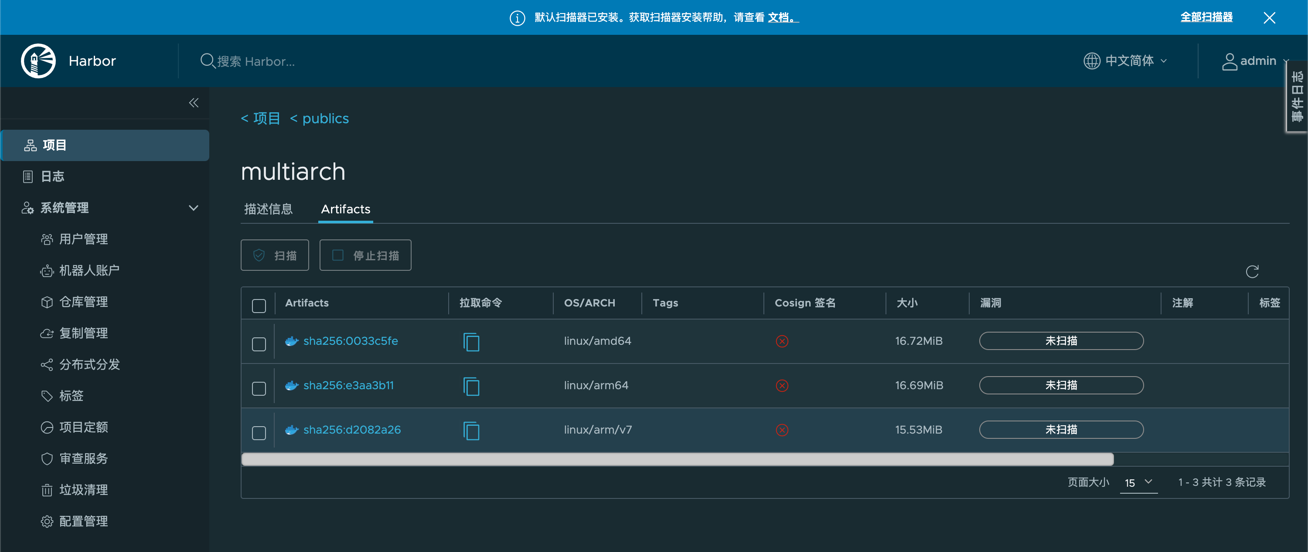The height and width of the screenshot is (552, 1308).
Task: Open the 中文简体 language dropdown
Action: 1125,61
